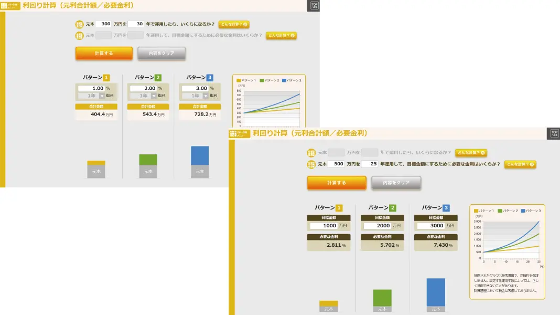Click green パターン 2 legend swatch, lower-right chart
The height and width of the screenshot is (315, 560).
500,211
